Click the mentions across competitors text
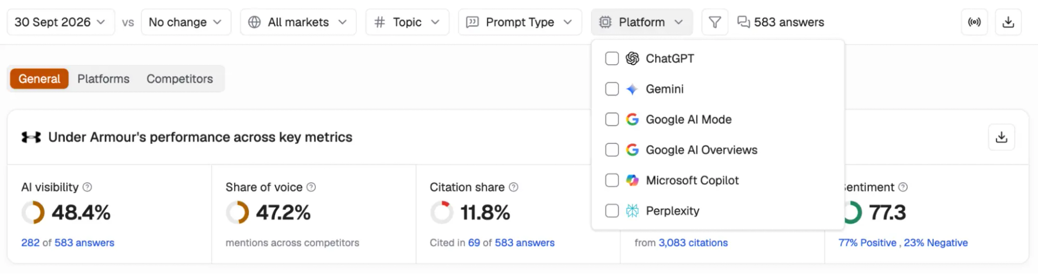Viewport: 1038px width, 274px height. tap(292, 243)
